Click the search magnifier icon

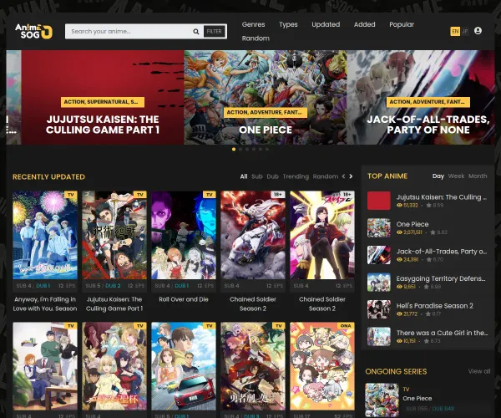click(196, 31)
